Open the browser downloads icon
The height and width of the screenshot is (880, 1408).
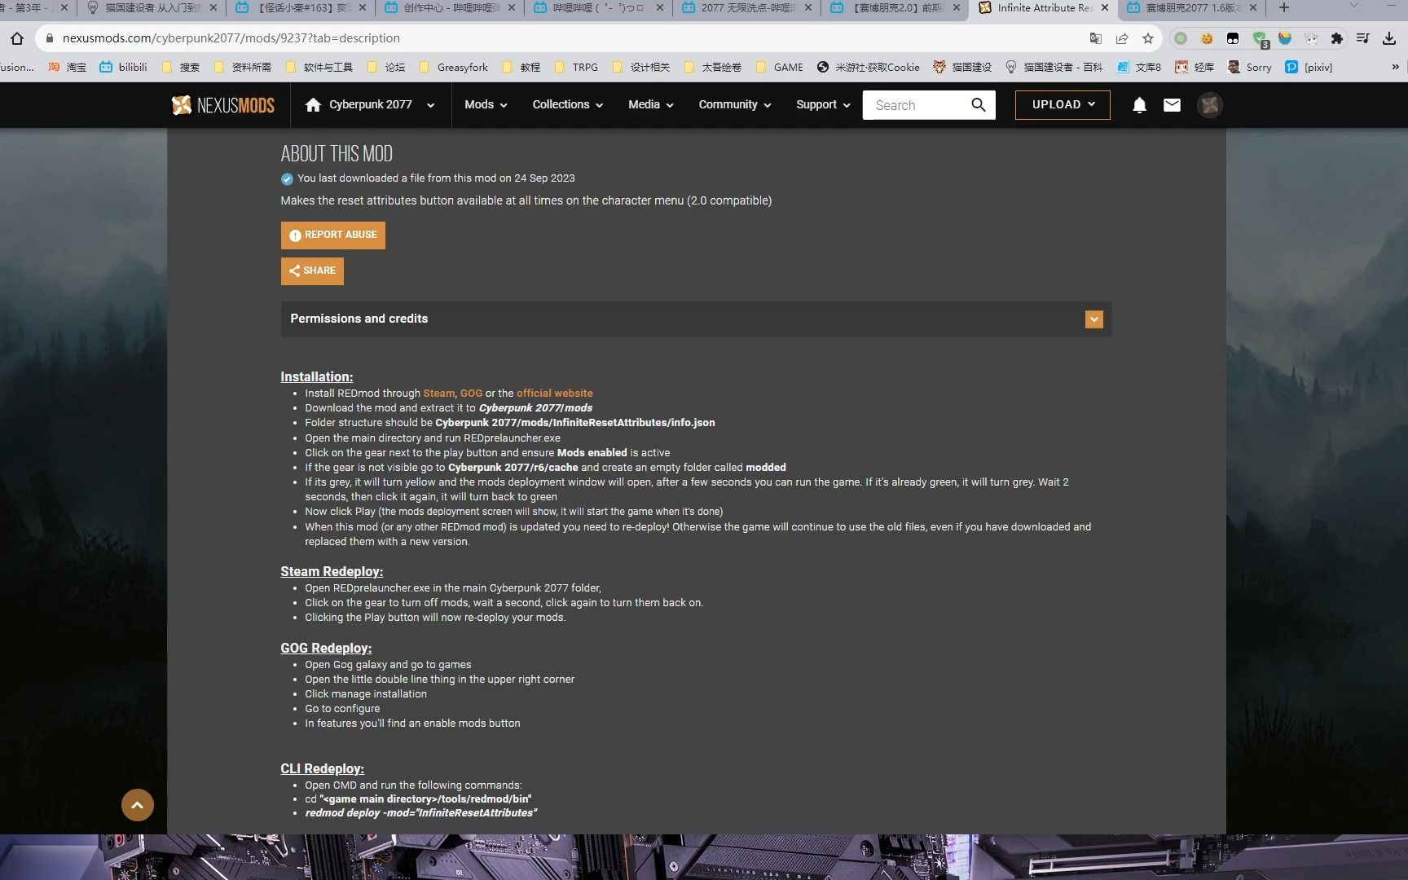1389,38
